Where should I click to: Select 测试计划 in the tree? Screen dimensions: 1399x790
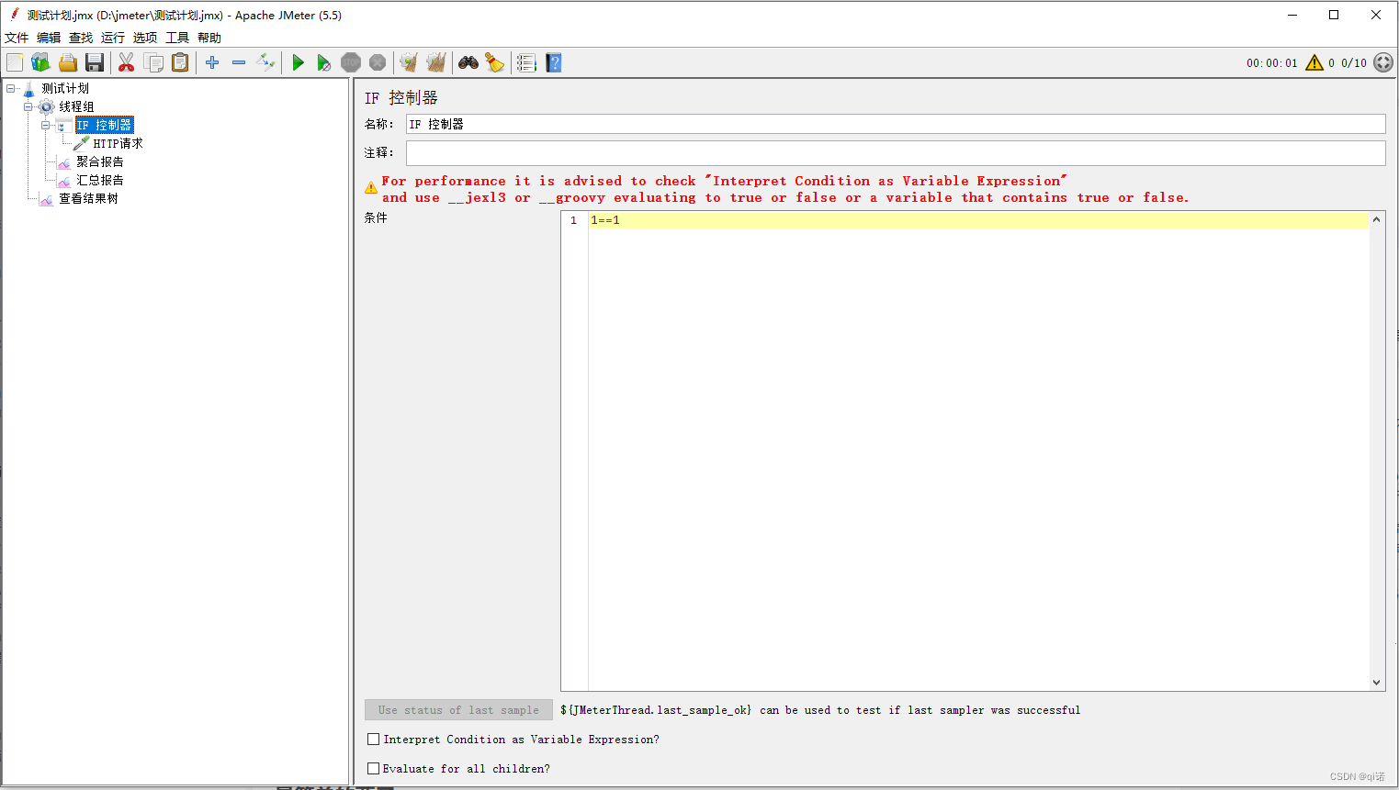pyautogui.click(x=65, y=88)
